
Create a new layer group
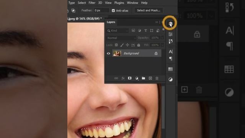pos(144,78)
